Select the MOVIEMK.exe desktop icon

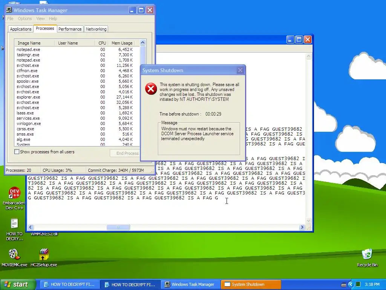coord(14,258)
